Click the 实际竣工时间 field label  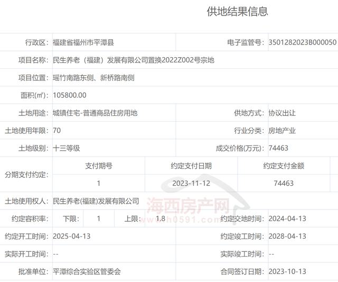[x=242, y=254]
